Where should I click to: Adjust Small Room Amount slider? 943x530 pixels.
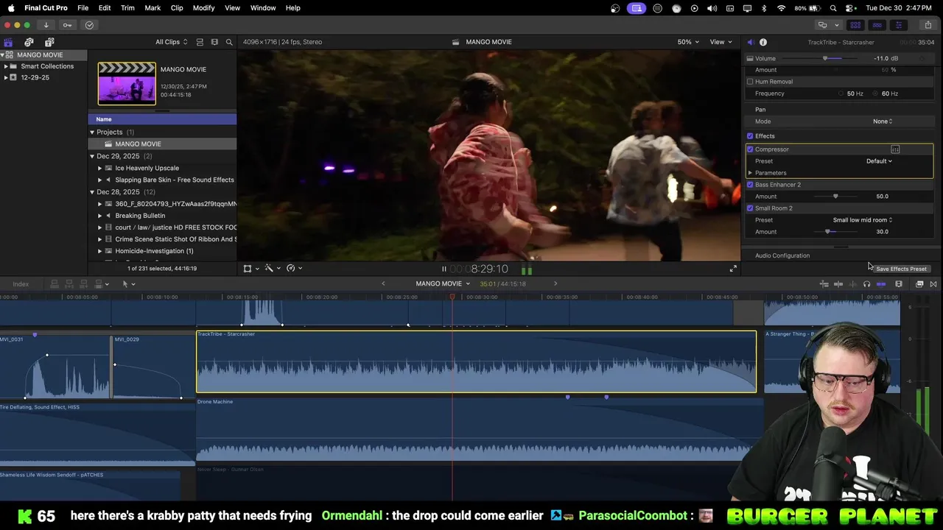(x=828, y=232)
